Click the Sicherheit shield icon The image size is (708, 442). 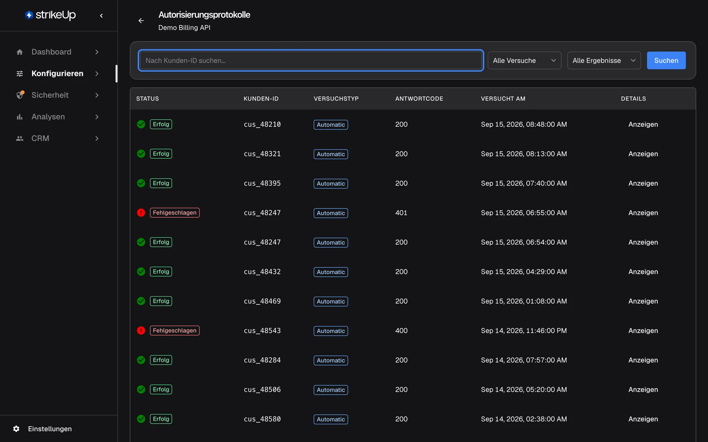click(20, 95)
